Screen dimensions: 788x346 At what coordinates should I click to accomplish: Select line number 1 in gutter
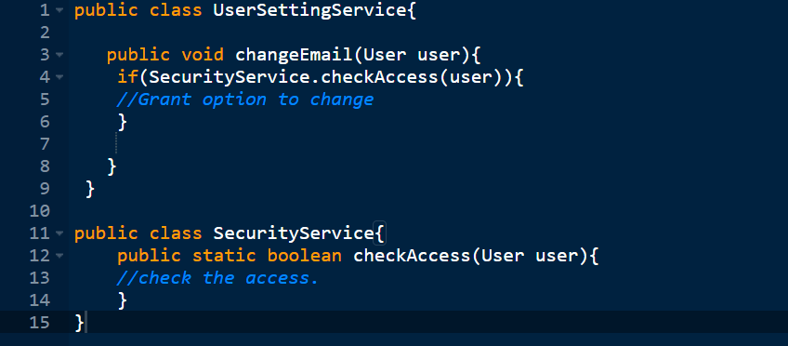tap(45, 10)
